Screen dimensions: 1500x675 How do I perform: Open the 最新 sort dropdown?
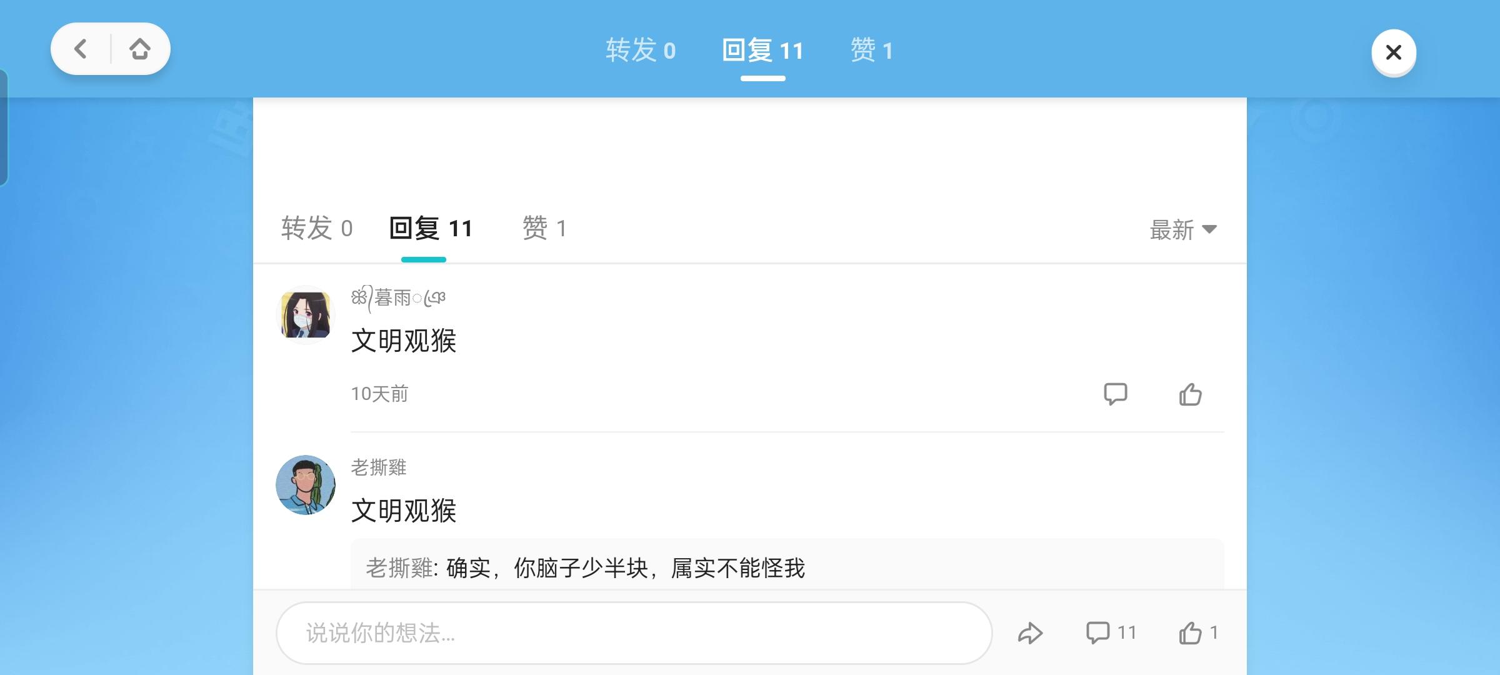pos(1183,229)
